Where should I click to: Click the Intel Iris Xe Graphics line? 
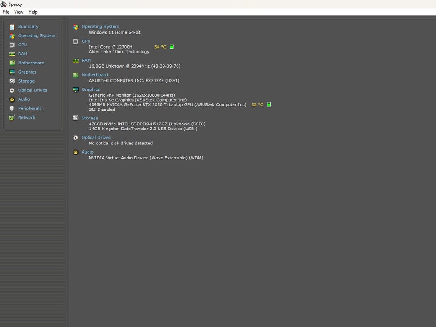pos(138,100)
